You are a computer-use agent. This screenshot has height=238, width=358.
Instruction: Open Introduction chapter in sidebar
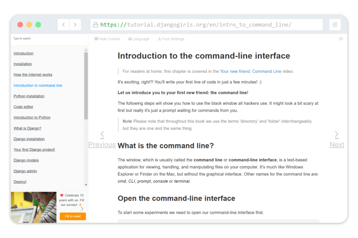tap(23, 53)
